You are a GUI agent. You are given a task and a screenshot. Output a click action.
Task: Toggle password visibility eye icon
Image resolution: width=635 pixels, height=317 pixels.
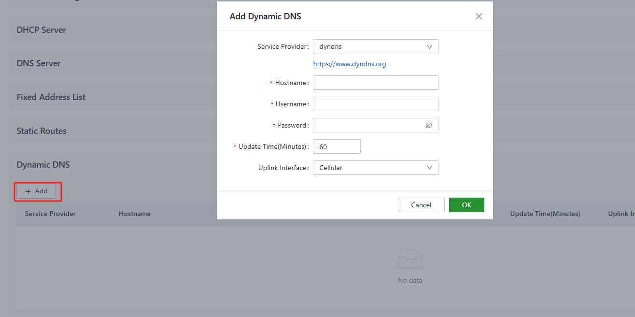[x=428, y=125]
